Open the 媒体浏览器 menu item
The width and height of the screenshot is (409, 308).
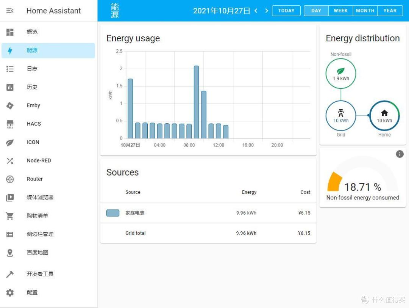point(48,198)
